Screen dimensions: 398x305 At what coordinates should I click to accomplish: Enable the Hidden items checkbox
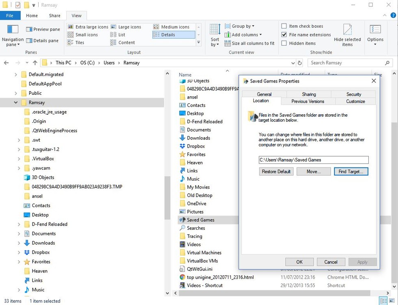pos(284,43)
